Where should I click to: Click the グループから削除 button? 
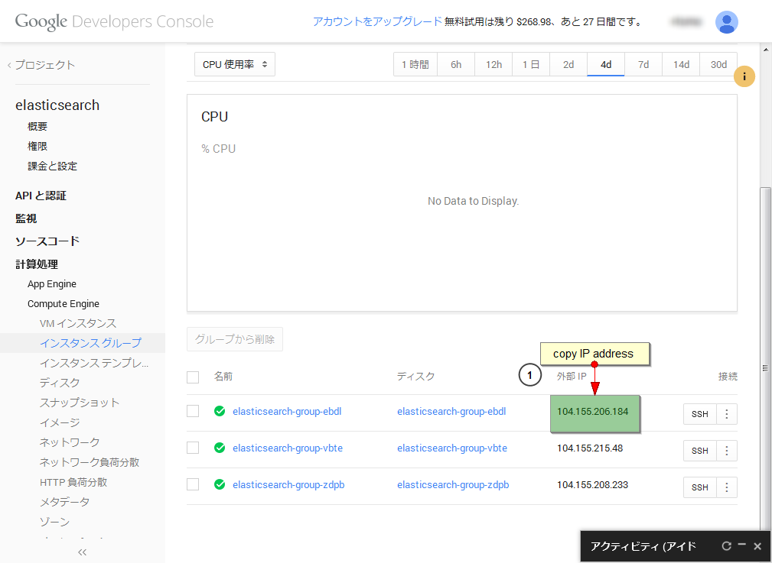click(235, 339)
